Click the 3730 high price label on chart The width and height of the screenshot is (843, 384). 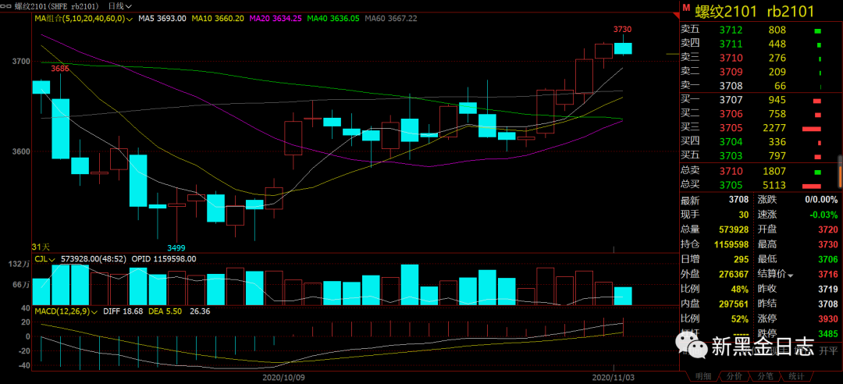point(622,29)
